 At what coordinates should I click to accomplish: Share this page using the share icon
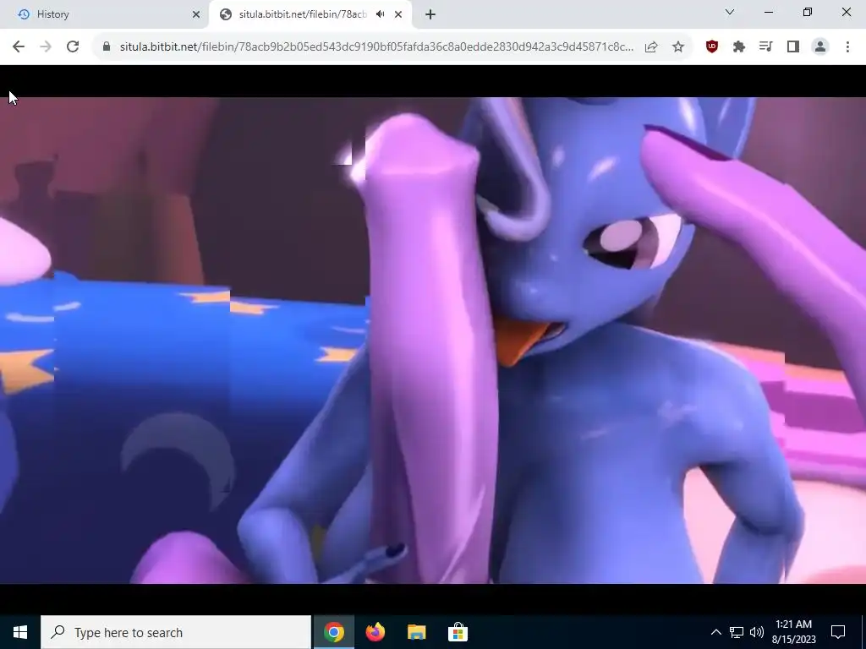(x=651, y=47)
